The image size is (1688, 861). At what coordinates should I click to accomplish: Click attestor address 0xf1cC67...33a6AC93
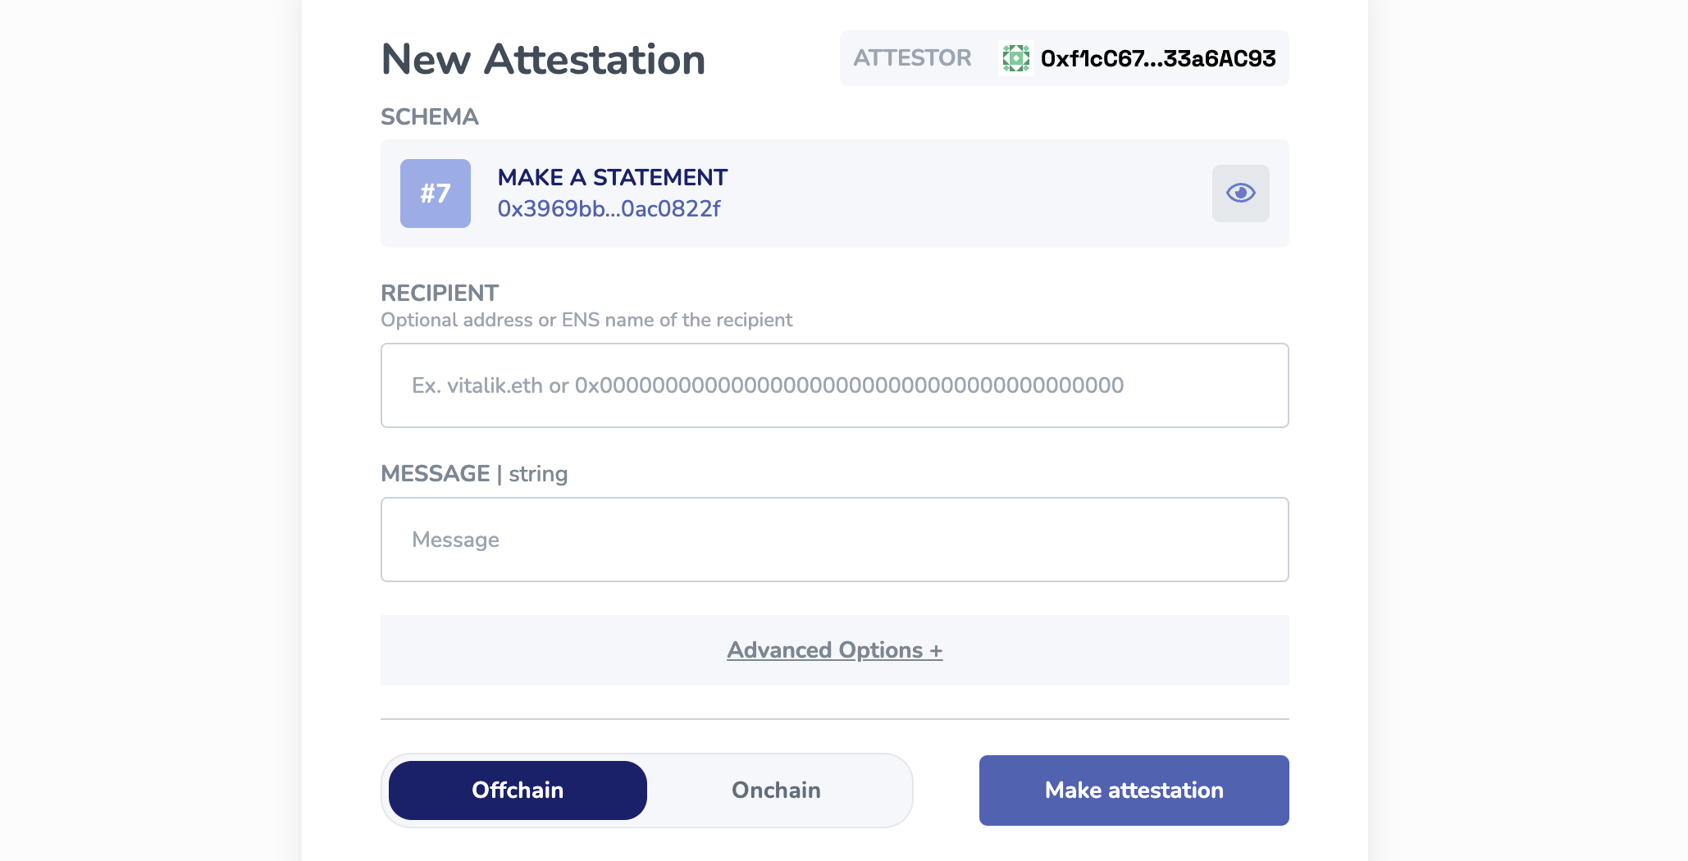coord(1157,59)
